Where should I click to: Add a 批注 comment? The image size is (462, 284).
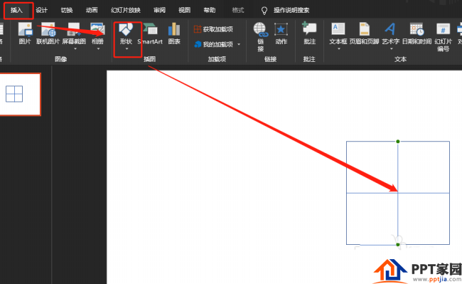click(309, 33)
